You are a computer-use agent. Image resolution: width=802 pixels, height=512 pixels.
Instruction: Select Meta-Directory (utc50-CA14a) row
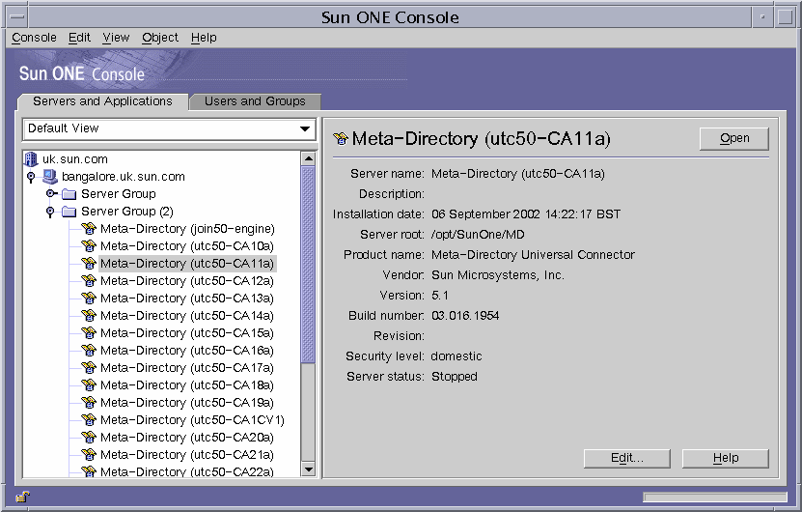point(187,316)
